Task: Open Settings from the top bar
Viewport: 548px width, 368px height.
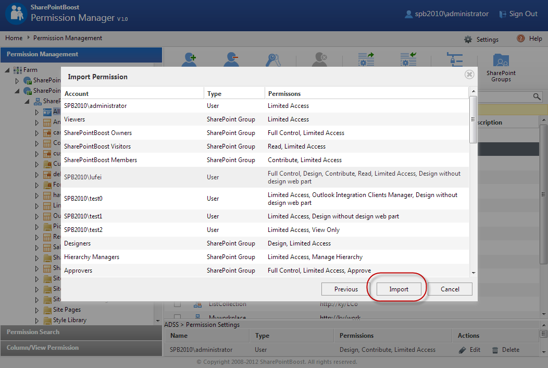Action: pyautogui.click(x=487, y=40)
